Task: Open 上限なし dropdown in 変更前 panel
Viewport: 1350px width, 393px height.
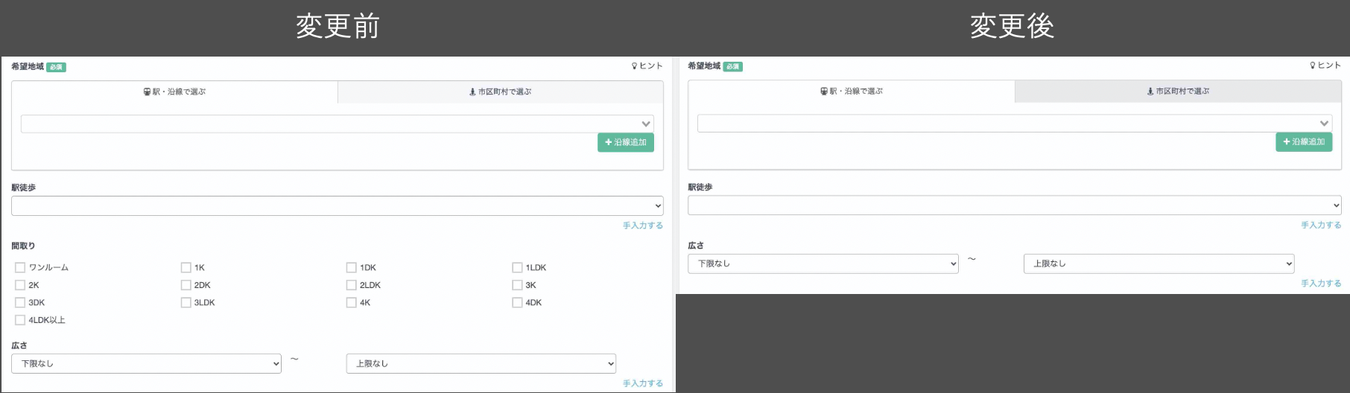Action: coord(481,363)
